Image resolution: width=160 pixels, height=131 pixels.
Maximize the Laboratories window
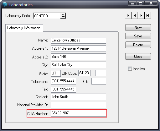pyautogui.click(x=141, y=3)
